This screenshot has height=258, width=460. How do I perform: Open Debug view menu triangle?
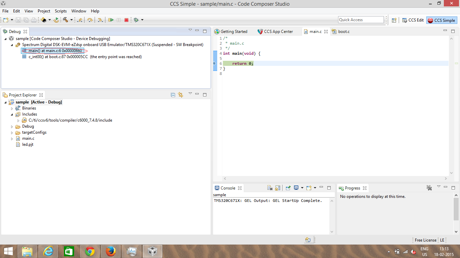click(190, 30)
